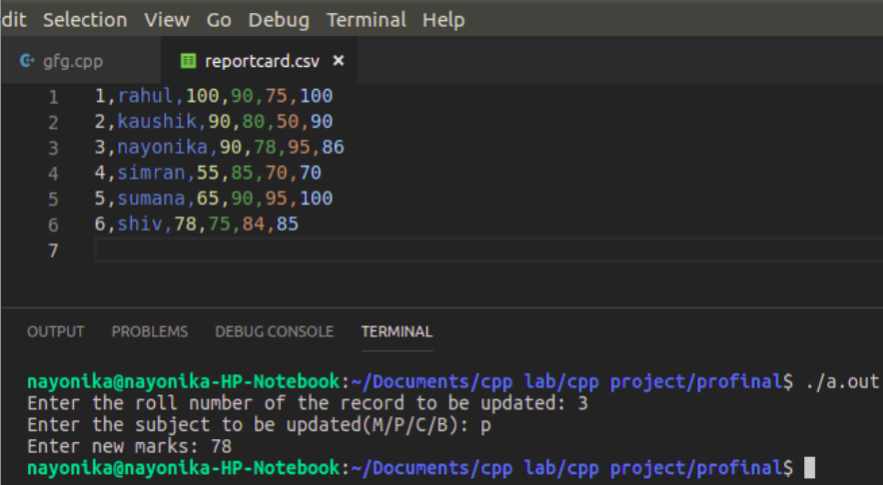This screenshot has width=883, height=485.
Task: Close the reportcard.csv tab
Action: (x=339, y=60)
